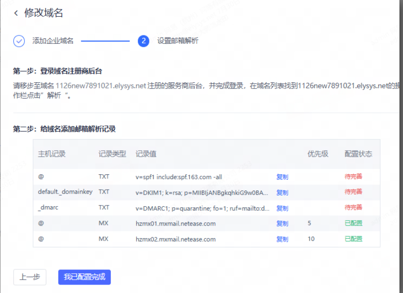403x293 pixels.
Task: Go back using the arrow beside 修改域名
Action: pos(16,13)
